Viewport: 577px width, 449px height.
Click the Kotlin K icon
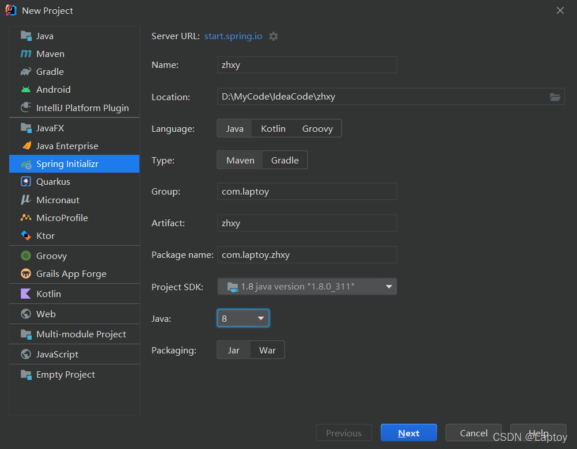[26, 294]
